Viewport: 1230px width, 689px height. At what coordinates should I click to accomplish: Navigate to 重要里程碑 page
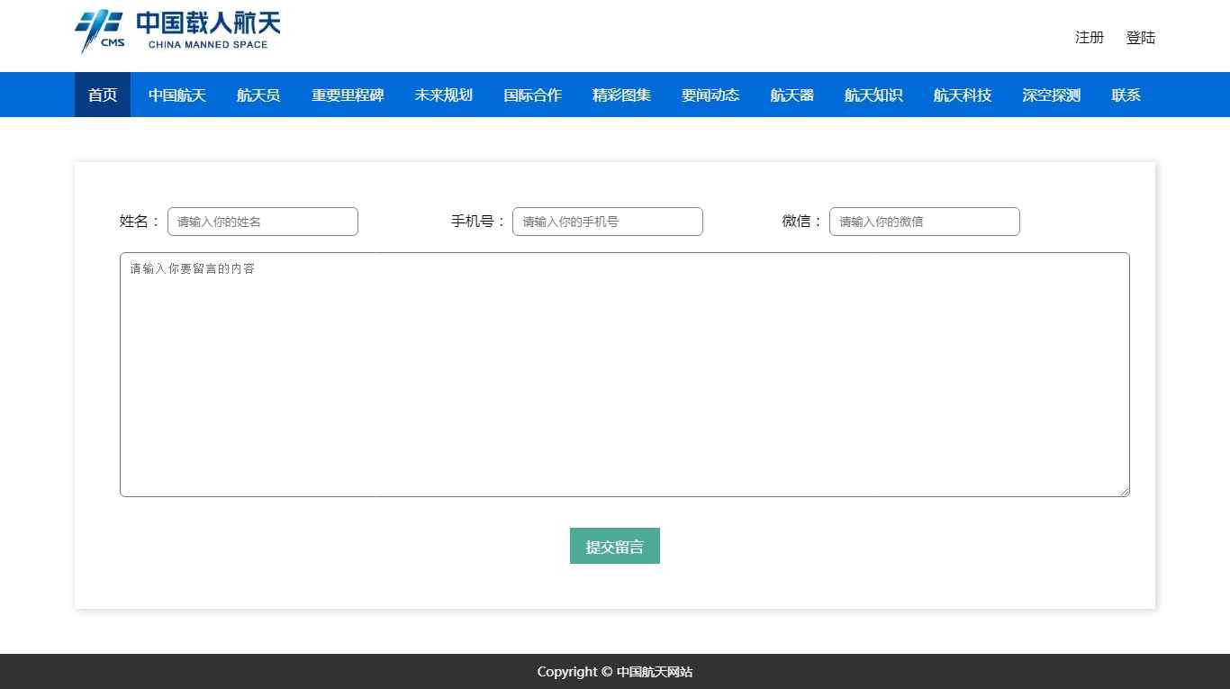click(x=348, y=95)
